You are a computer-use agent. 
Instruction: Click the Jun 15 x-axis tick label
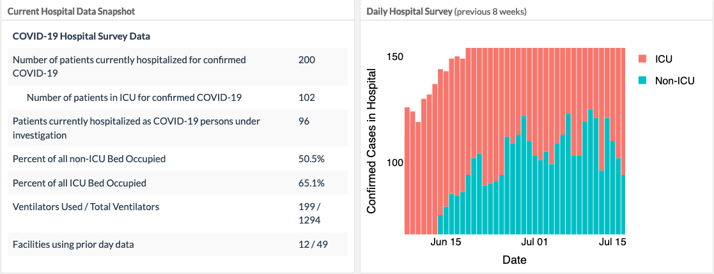446,242
